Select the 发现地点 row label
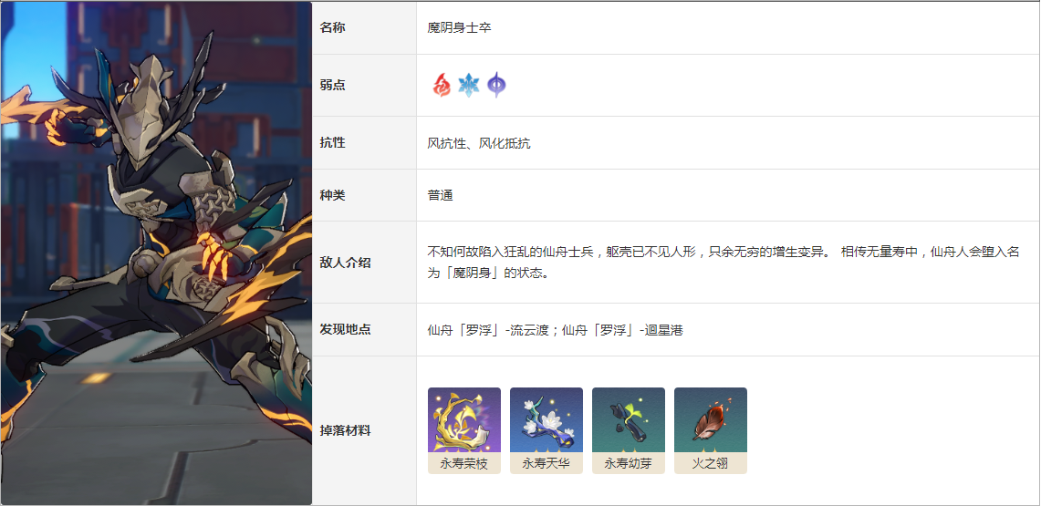 (345, 330)
